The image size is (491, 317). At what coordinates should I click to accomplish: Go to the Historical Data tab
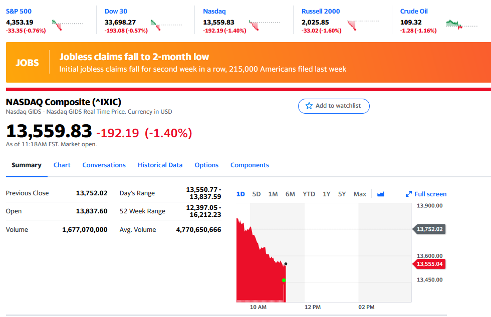pyautogui.click(x=160, y=165)
